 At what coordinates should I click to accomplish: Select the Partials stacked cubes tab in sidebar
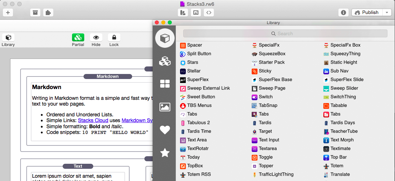pyautogui.click(x=165, y=61)
